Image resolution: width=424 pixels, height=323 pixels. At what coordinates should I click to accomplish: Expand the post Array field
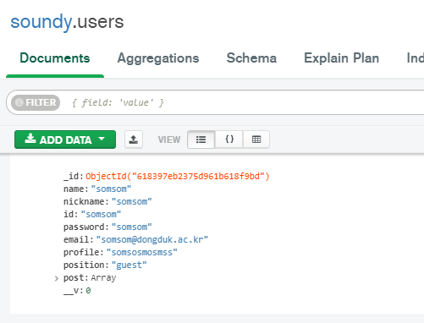pos(57,278)
